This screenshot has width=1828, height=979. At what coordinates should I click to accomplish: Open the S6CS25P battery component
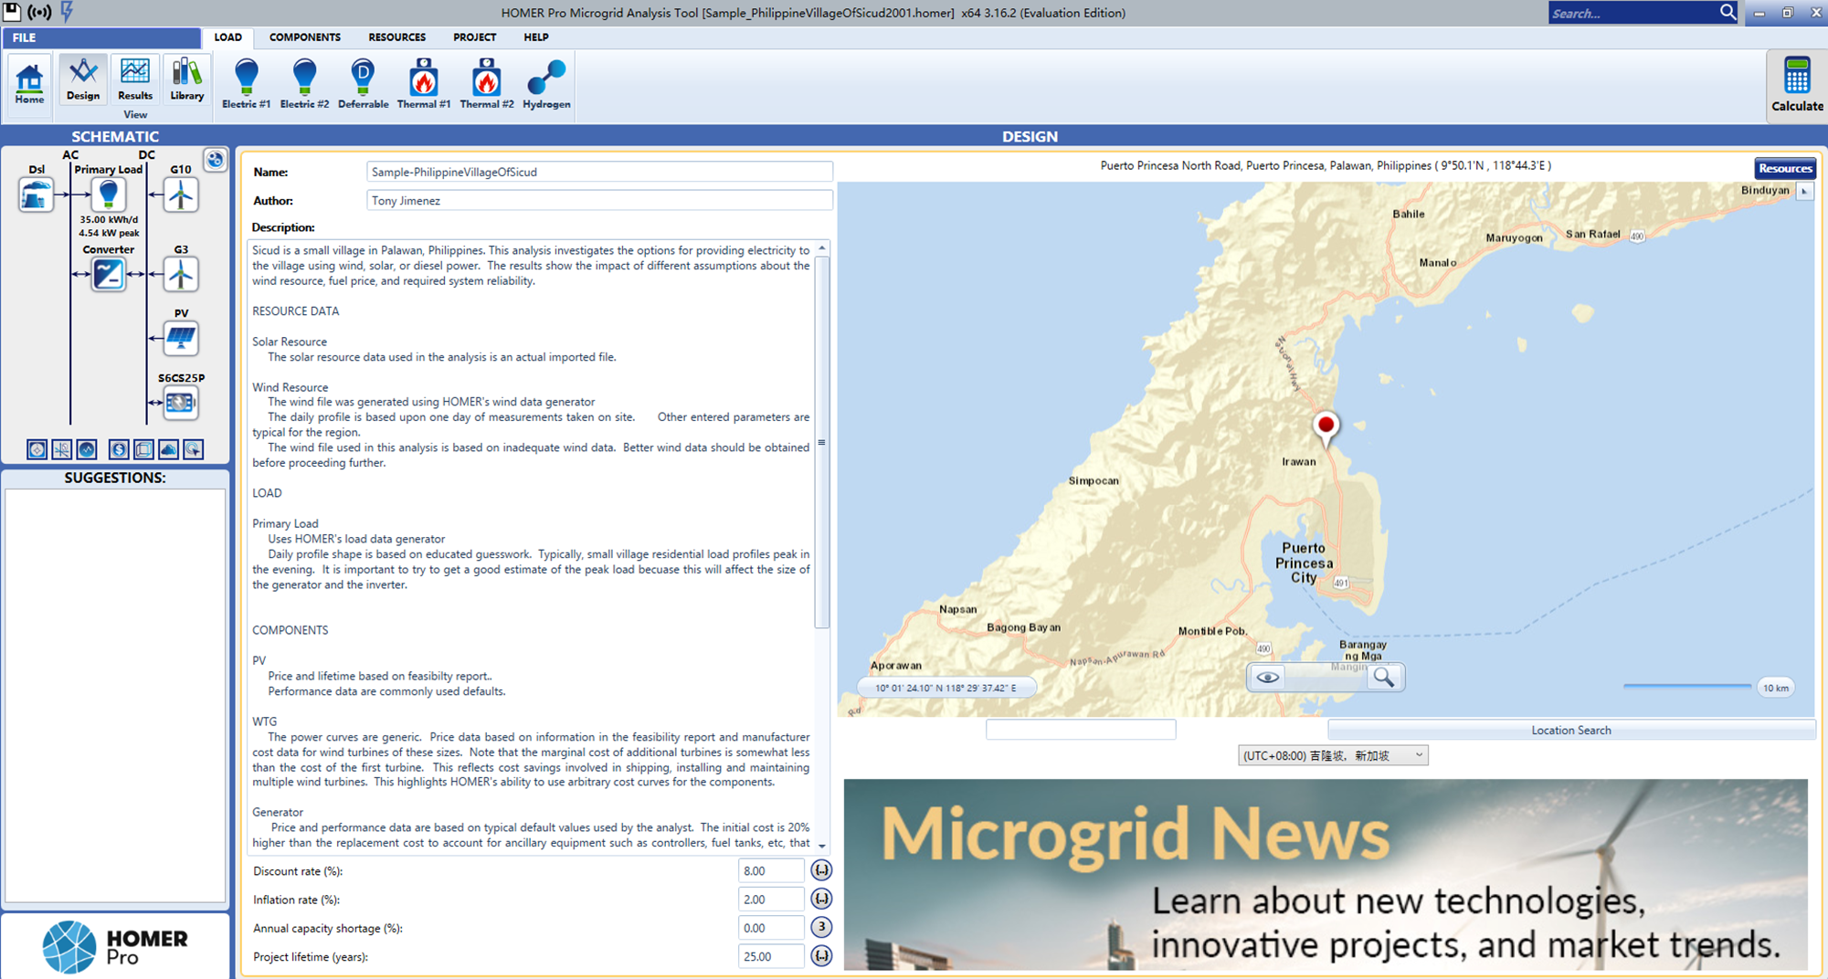coord(181,403)
